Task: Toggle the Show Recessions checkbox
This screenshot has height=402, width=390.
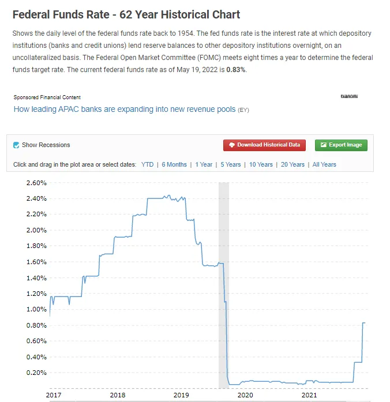Action: pos(17,145)
